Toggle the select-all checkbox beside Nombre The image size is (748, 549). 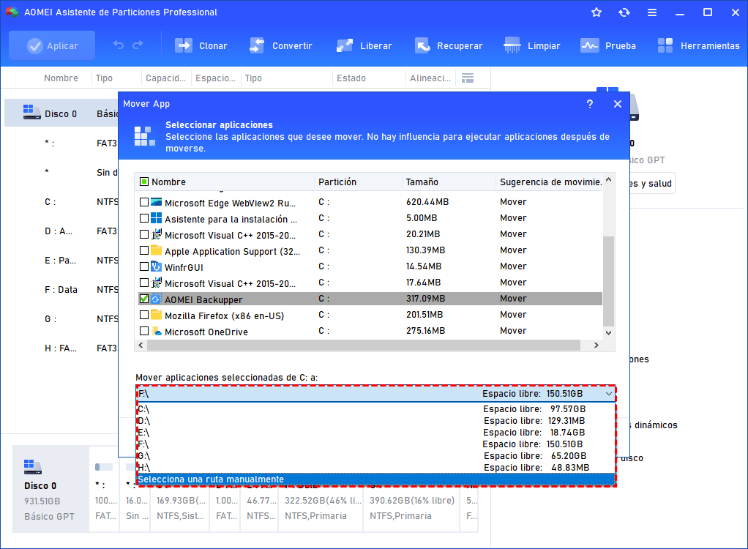point(144,182)
